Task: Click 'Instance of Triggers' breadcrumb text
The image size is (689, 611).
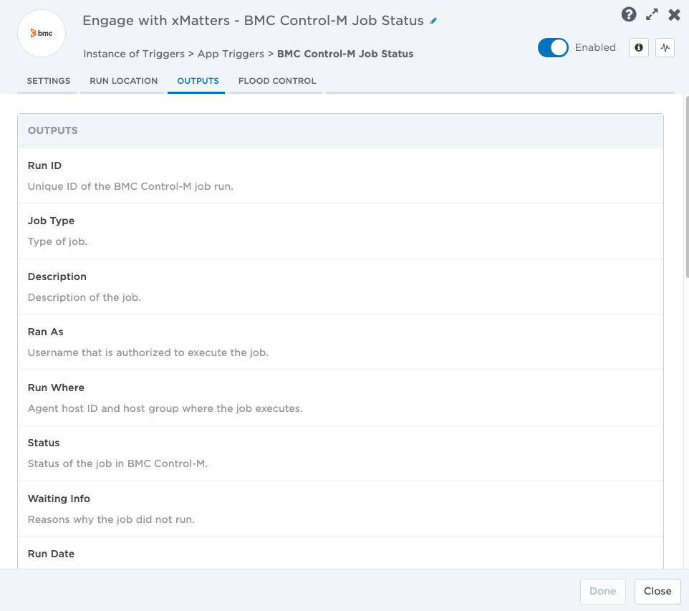Action: (x=134, y=54)
